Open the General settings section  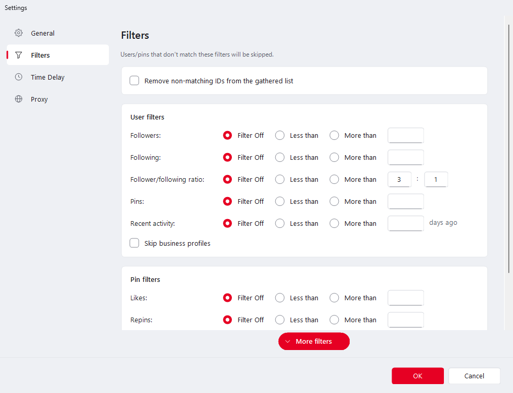point(58,33)
